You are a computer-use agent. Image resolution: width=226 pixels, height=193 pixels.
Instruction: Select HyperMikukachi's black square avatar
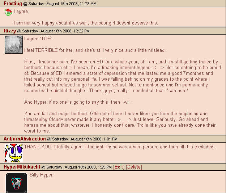pyautogui.click(x=16, y=183)
